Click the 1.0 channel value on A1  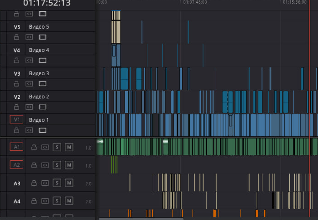(x=88, y=148)
